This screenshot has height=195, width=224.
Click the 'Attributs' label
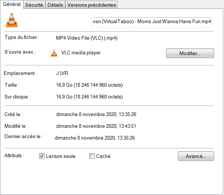pyautogui.click(x=14, y=156)
